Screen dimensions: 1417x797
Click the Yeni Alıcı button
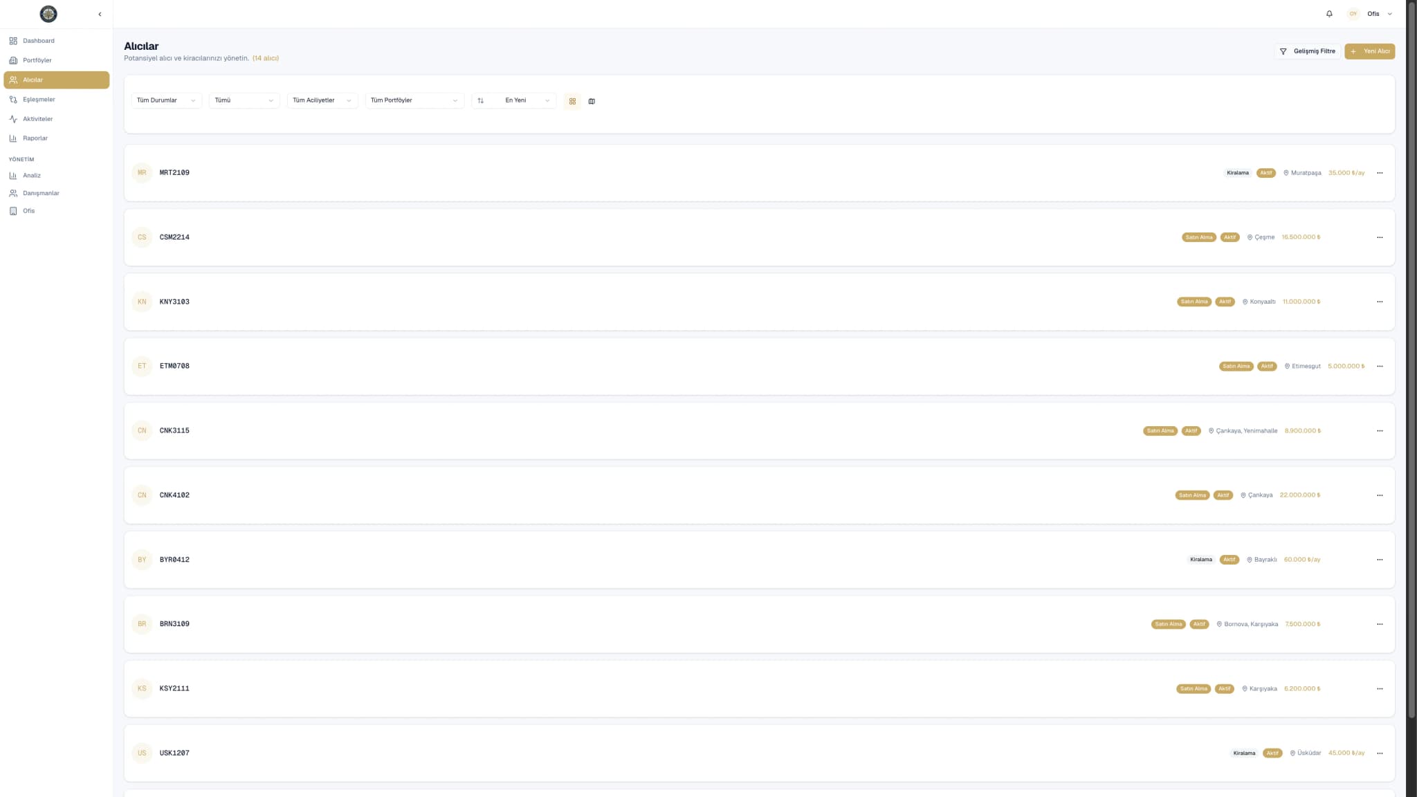pos(1369,51)
